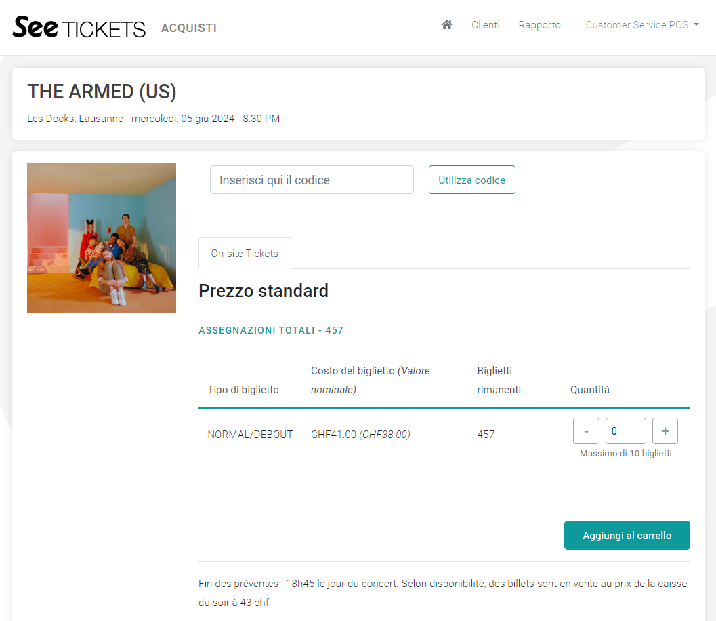Click the 457 remaining tickets value
This screenshot has height=621, width=716.
(486, 435)
